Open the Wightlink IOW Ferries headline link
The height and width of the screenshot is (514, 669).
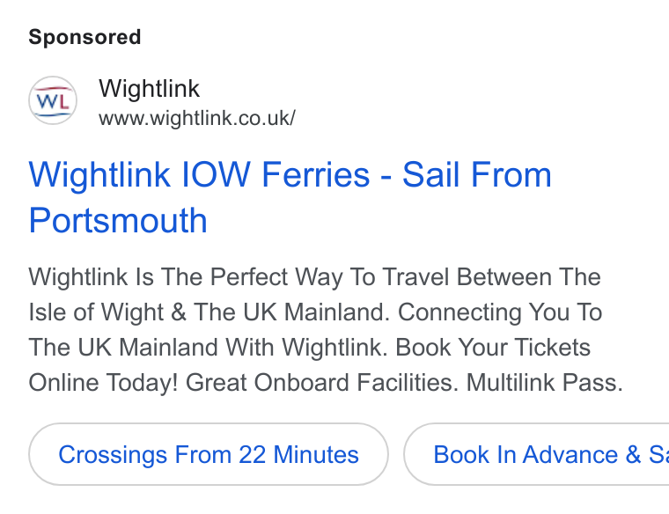[x=290, y=197]
